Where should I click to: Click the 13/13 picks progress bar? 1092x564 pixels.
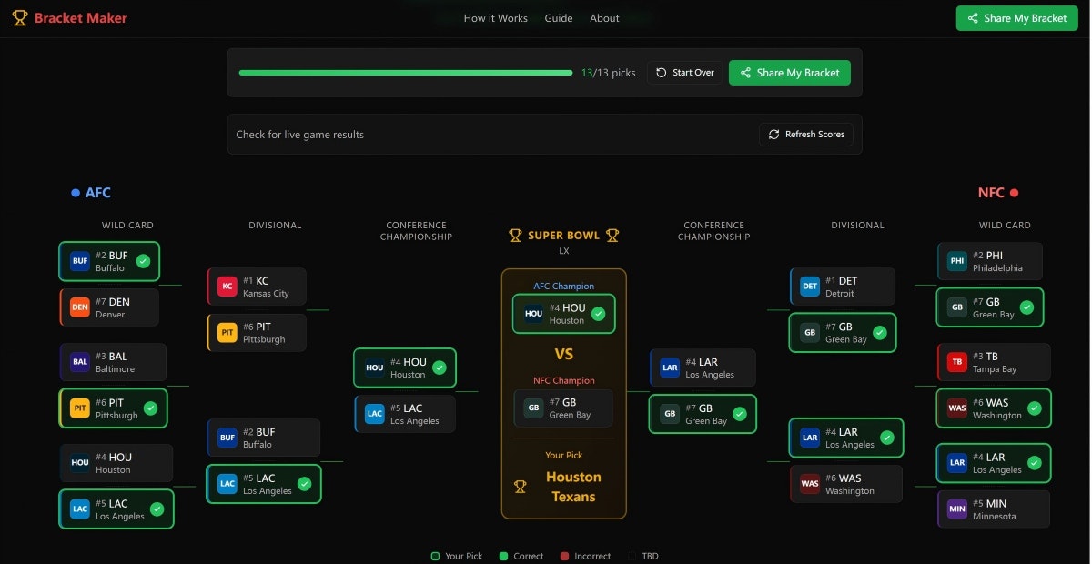405,71
